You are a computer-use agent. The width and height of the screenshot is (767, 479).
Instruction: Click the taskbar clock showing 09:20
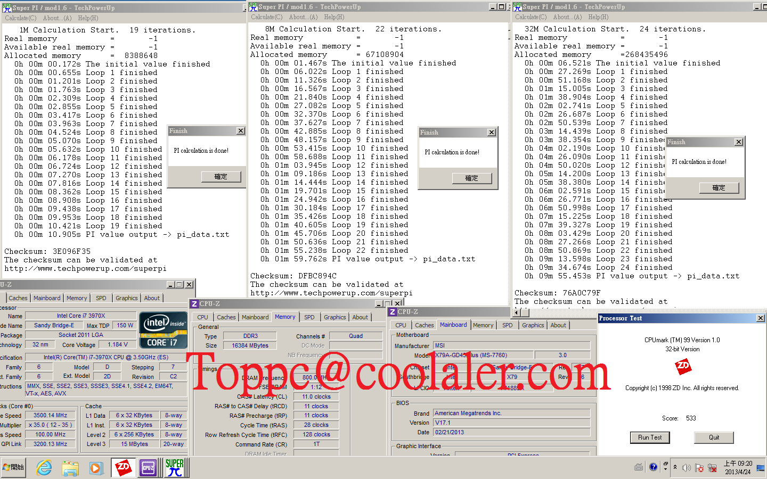(738, 468)
